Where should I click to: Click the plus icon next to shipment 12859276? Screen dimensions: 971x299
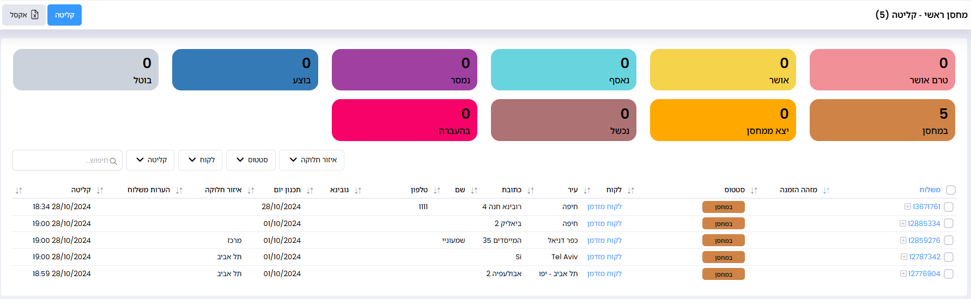click(x=903, y=240)
